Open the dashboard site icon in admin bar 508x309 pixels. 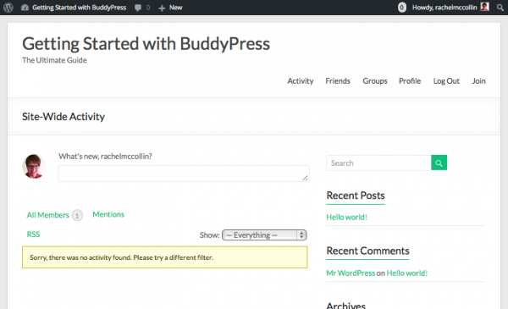(x=25, y=8)
